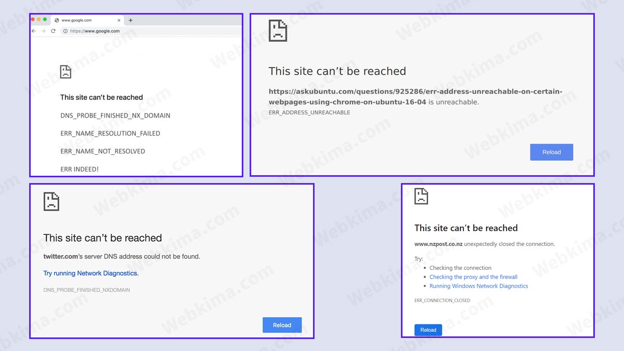Open Try running Network Diagnostics link
Screen dimensions: 624x351
point(91,273)
